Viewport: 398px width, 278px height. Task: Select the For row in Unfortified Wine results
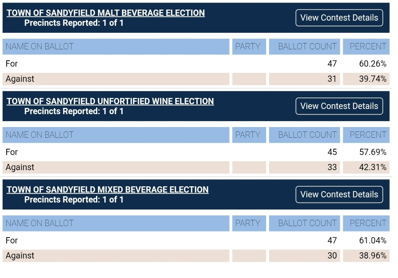click(x=12, y=152)
